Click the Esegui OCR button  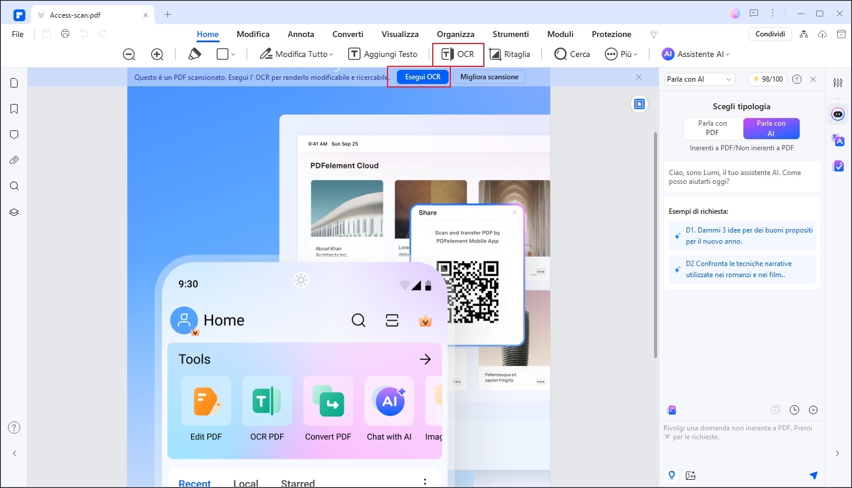pos(423,77)
